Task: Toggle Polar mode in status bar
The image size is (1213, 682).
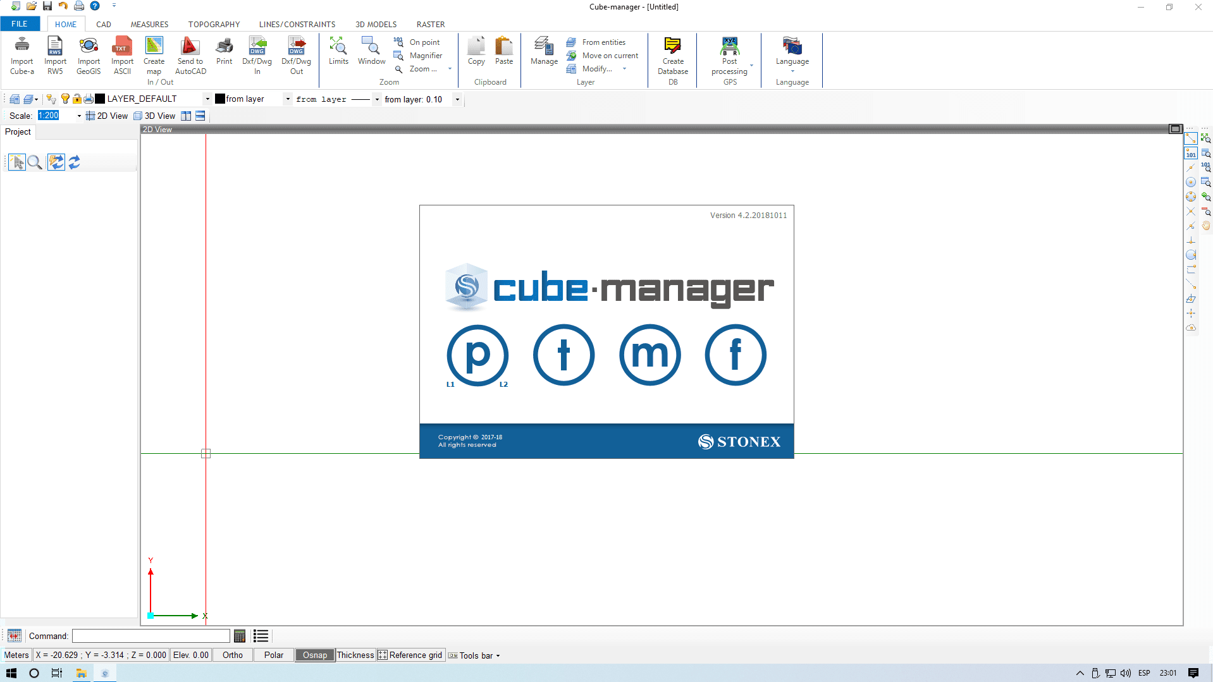Action: pos(273,655)
